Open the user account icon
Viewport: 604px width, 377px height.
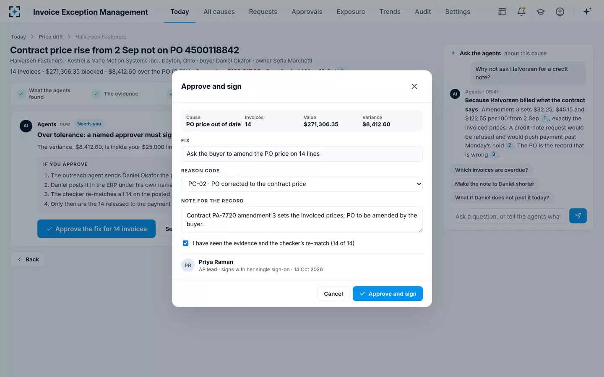coord(560,12)
